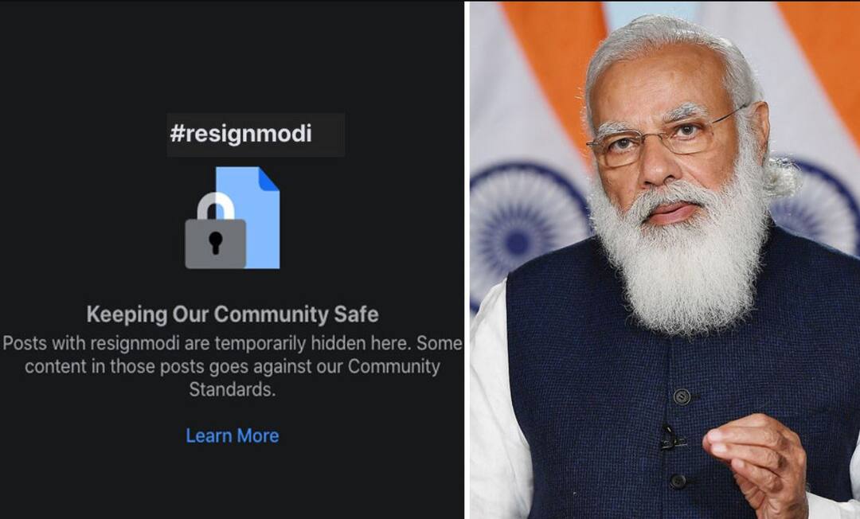Tap the keyhole on the padlock
Viewport: 860px width, 519px height.
(216, 242)
